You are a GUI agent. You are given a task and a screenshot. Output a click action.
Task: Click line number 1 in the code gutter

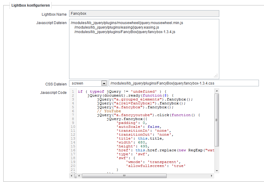click(73, 91)
